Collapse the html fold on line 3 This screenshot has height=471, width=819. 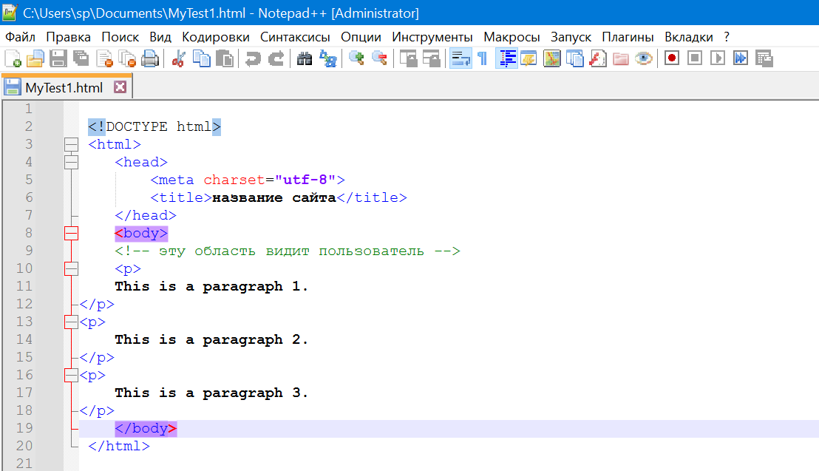[x=71, y=144]
